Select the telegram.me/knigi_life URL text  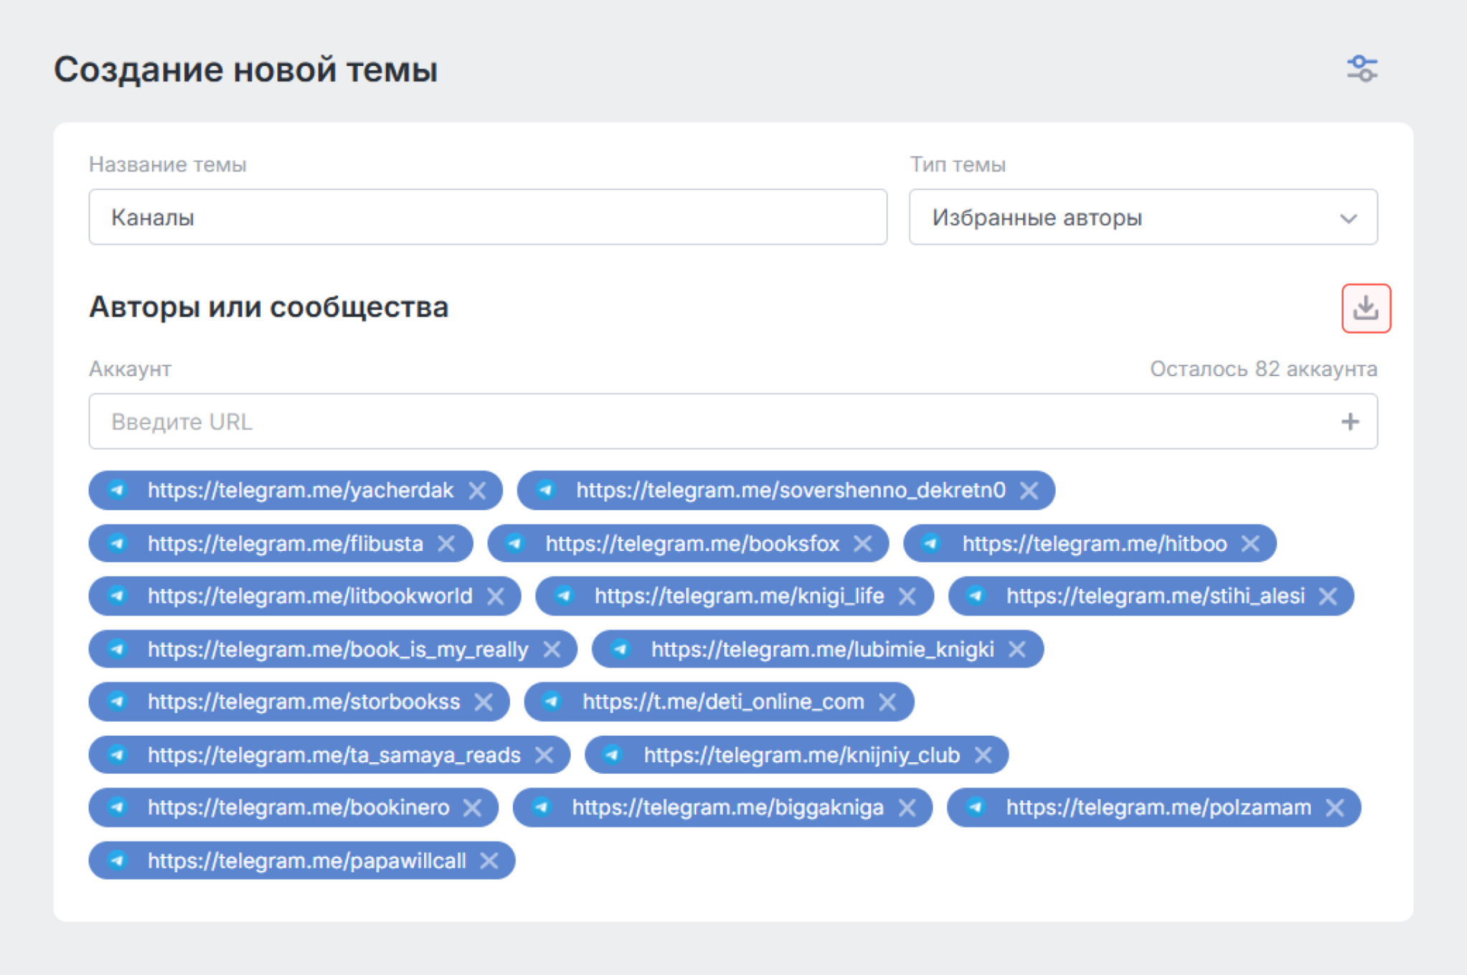[739, 596]
